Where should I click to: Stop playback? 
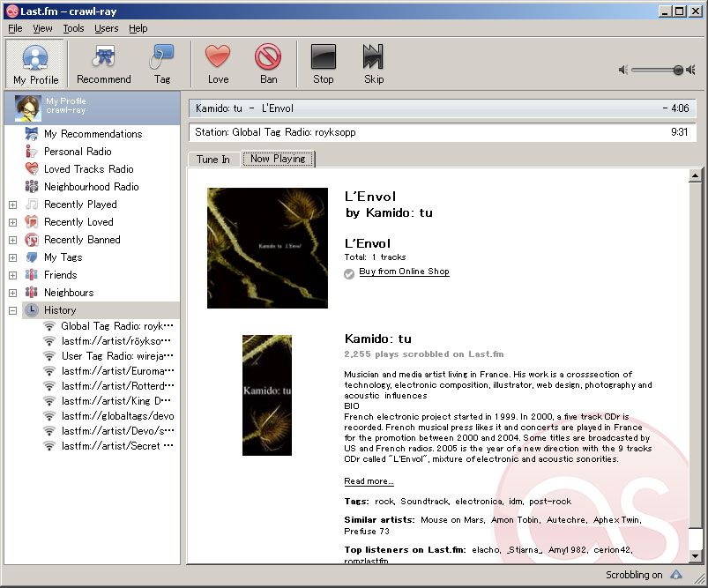click(324, 63)
